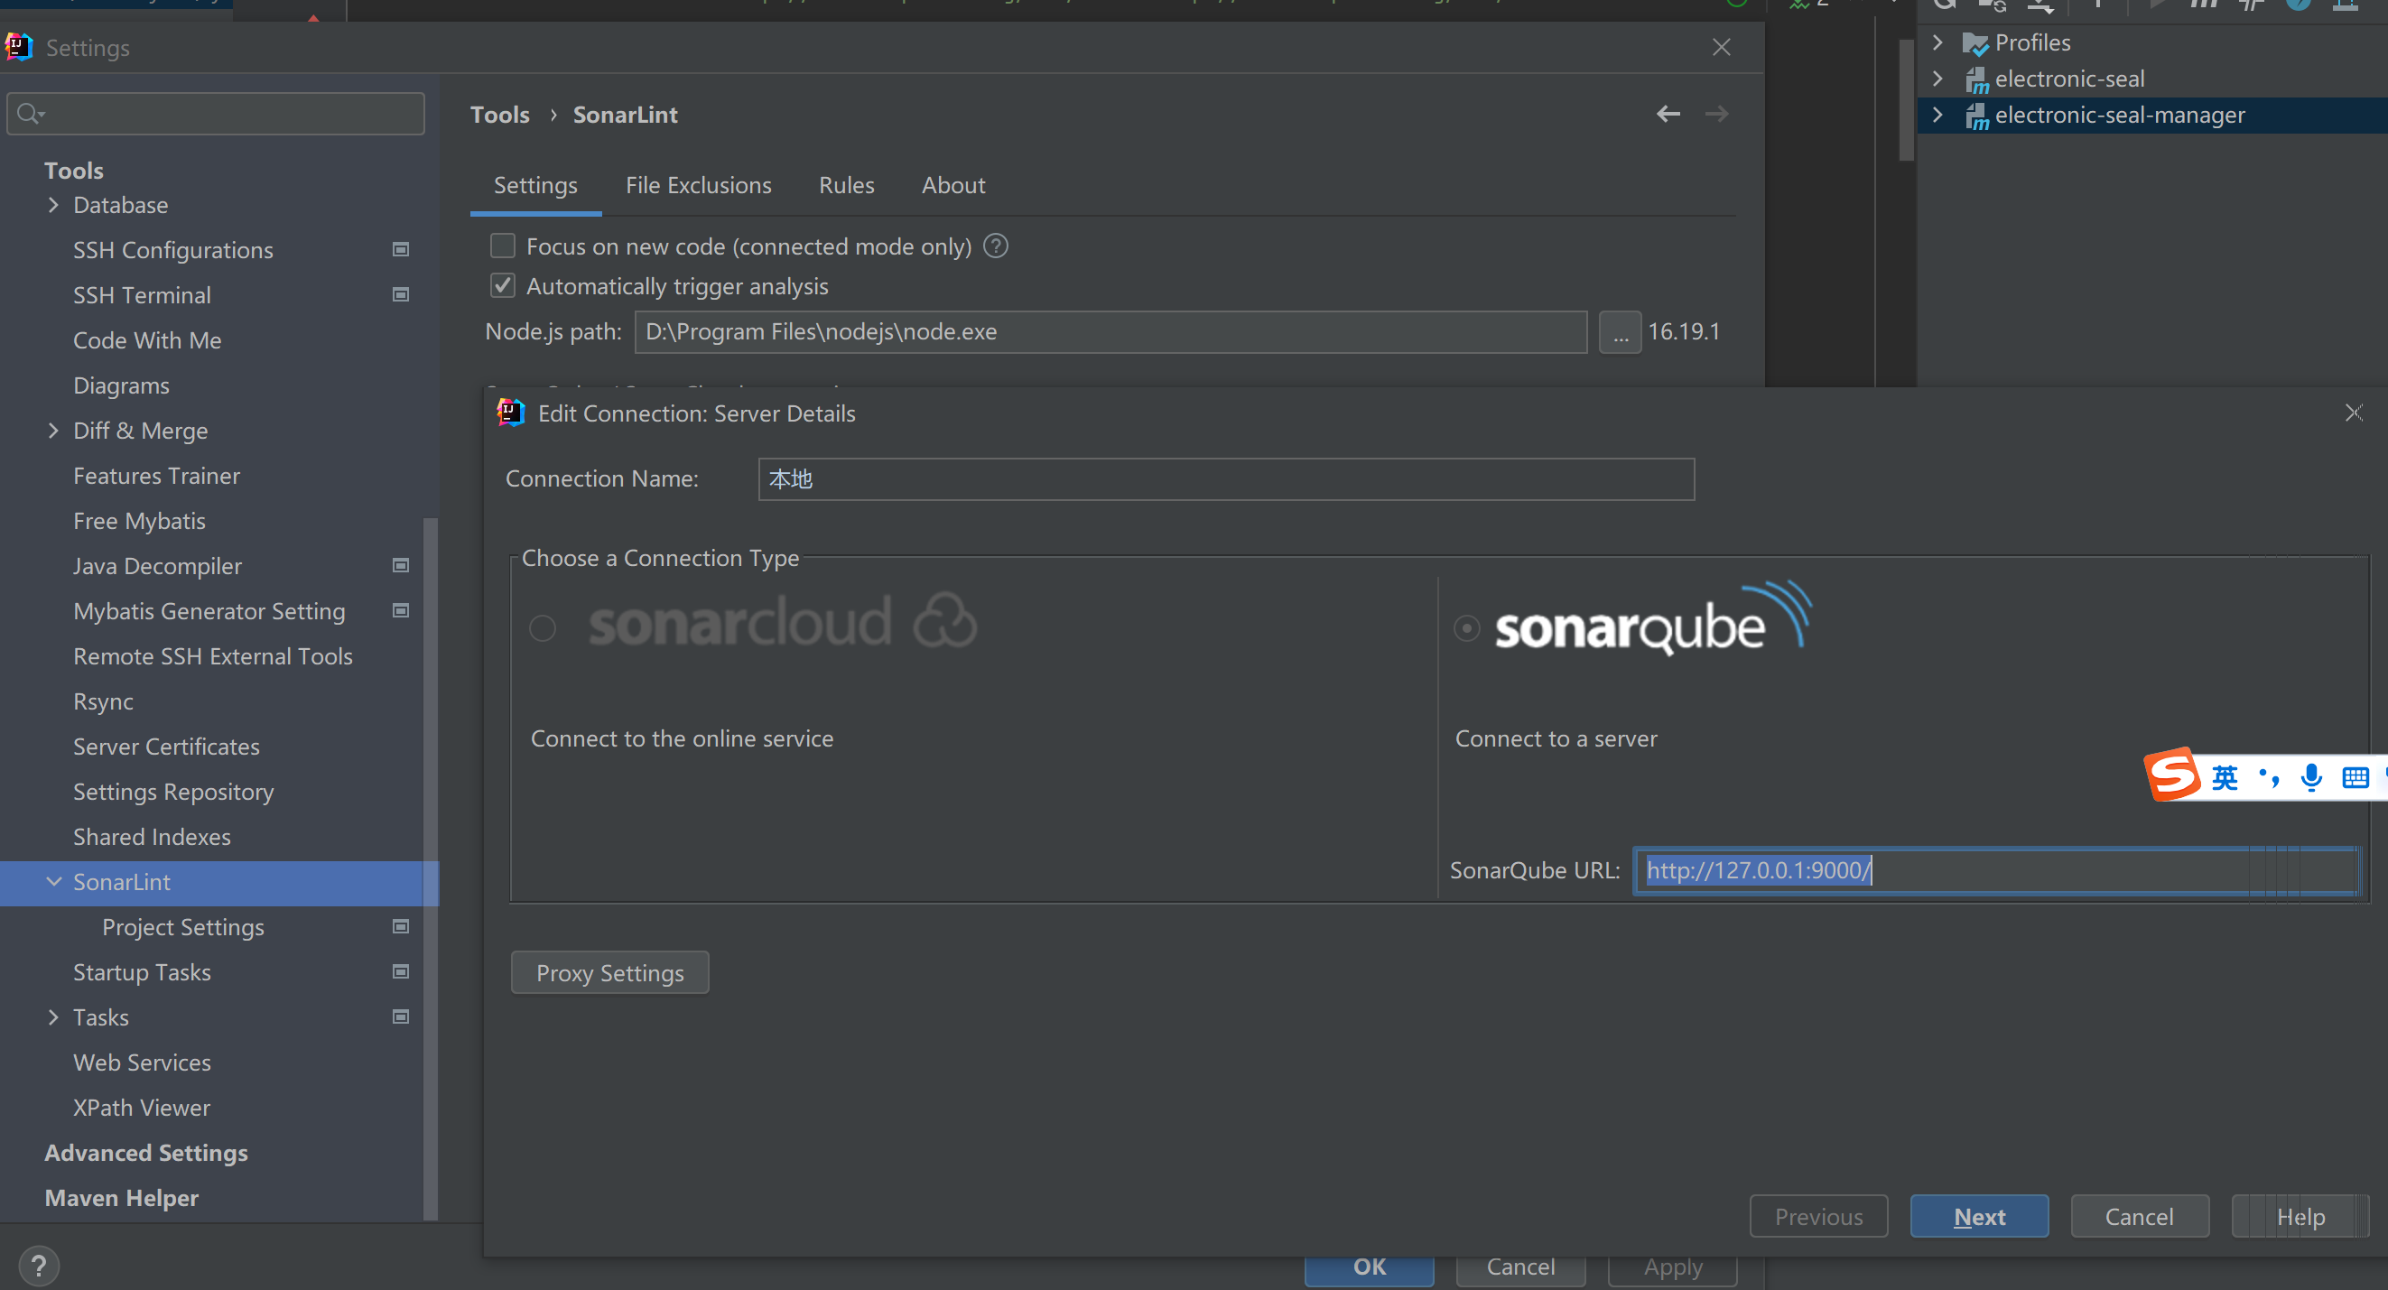Click the Tools breadcrumb link
2388x1290 pixels.
(x=499, y=115)
